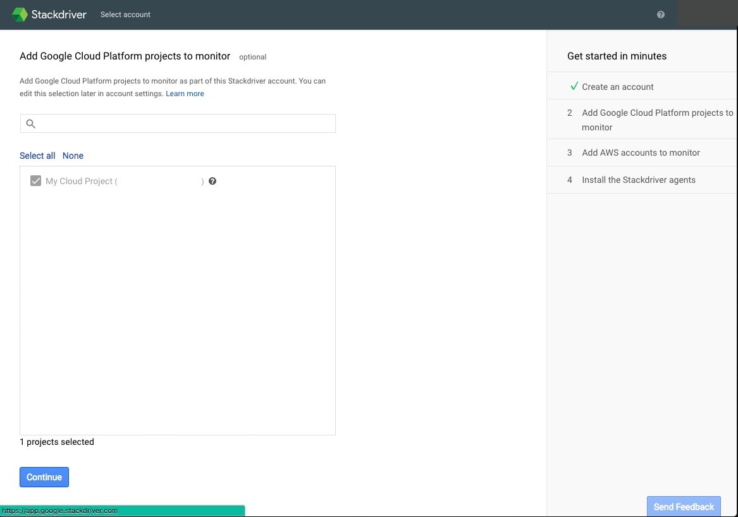Viewport: 738px width, 517px height.
Task: Click the search magnifier icon
Action: pyautogui.click(x=30, y=124)
